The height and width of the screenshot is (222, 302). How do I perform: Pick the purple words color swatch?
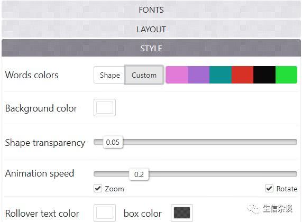198,75
